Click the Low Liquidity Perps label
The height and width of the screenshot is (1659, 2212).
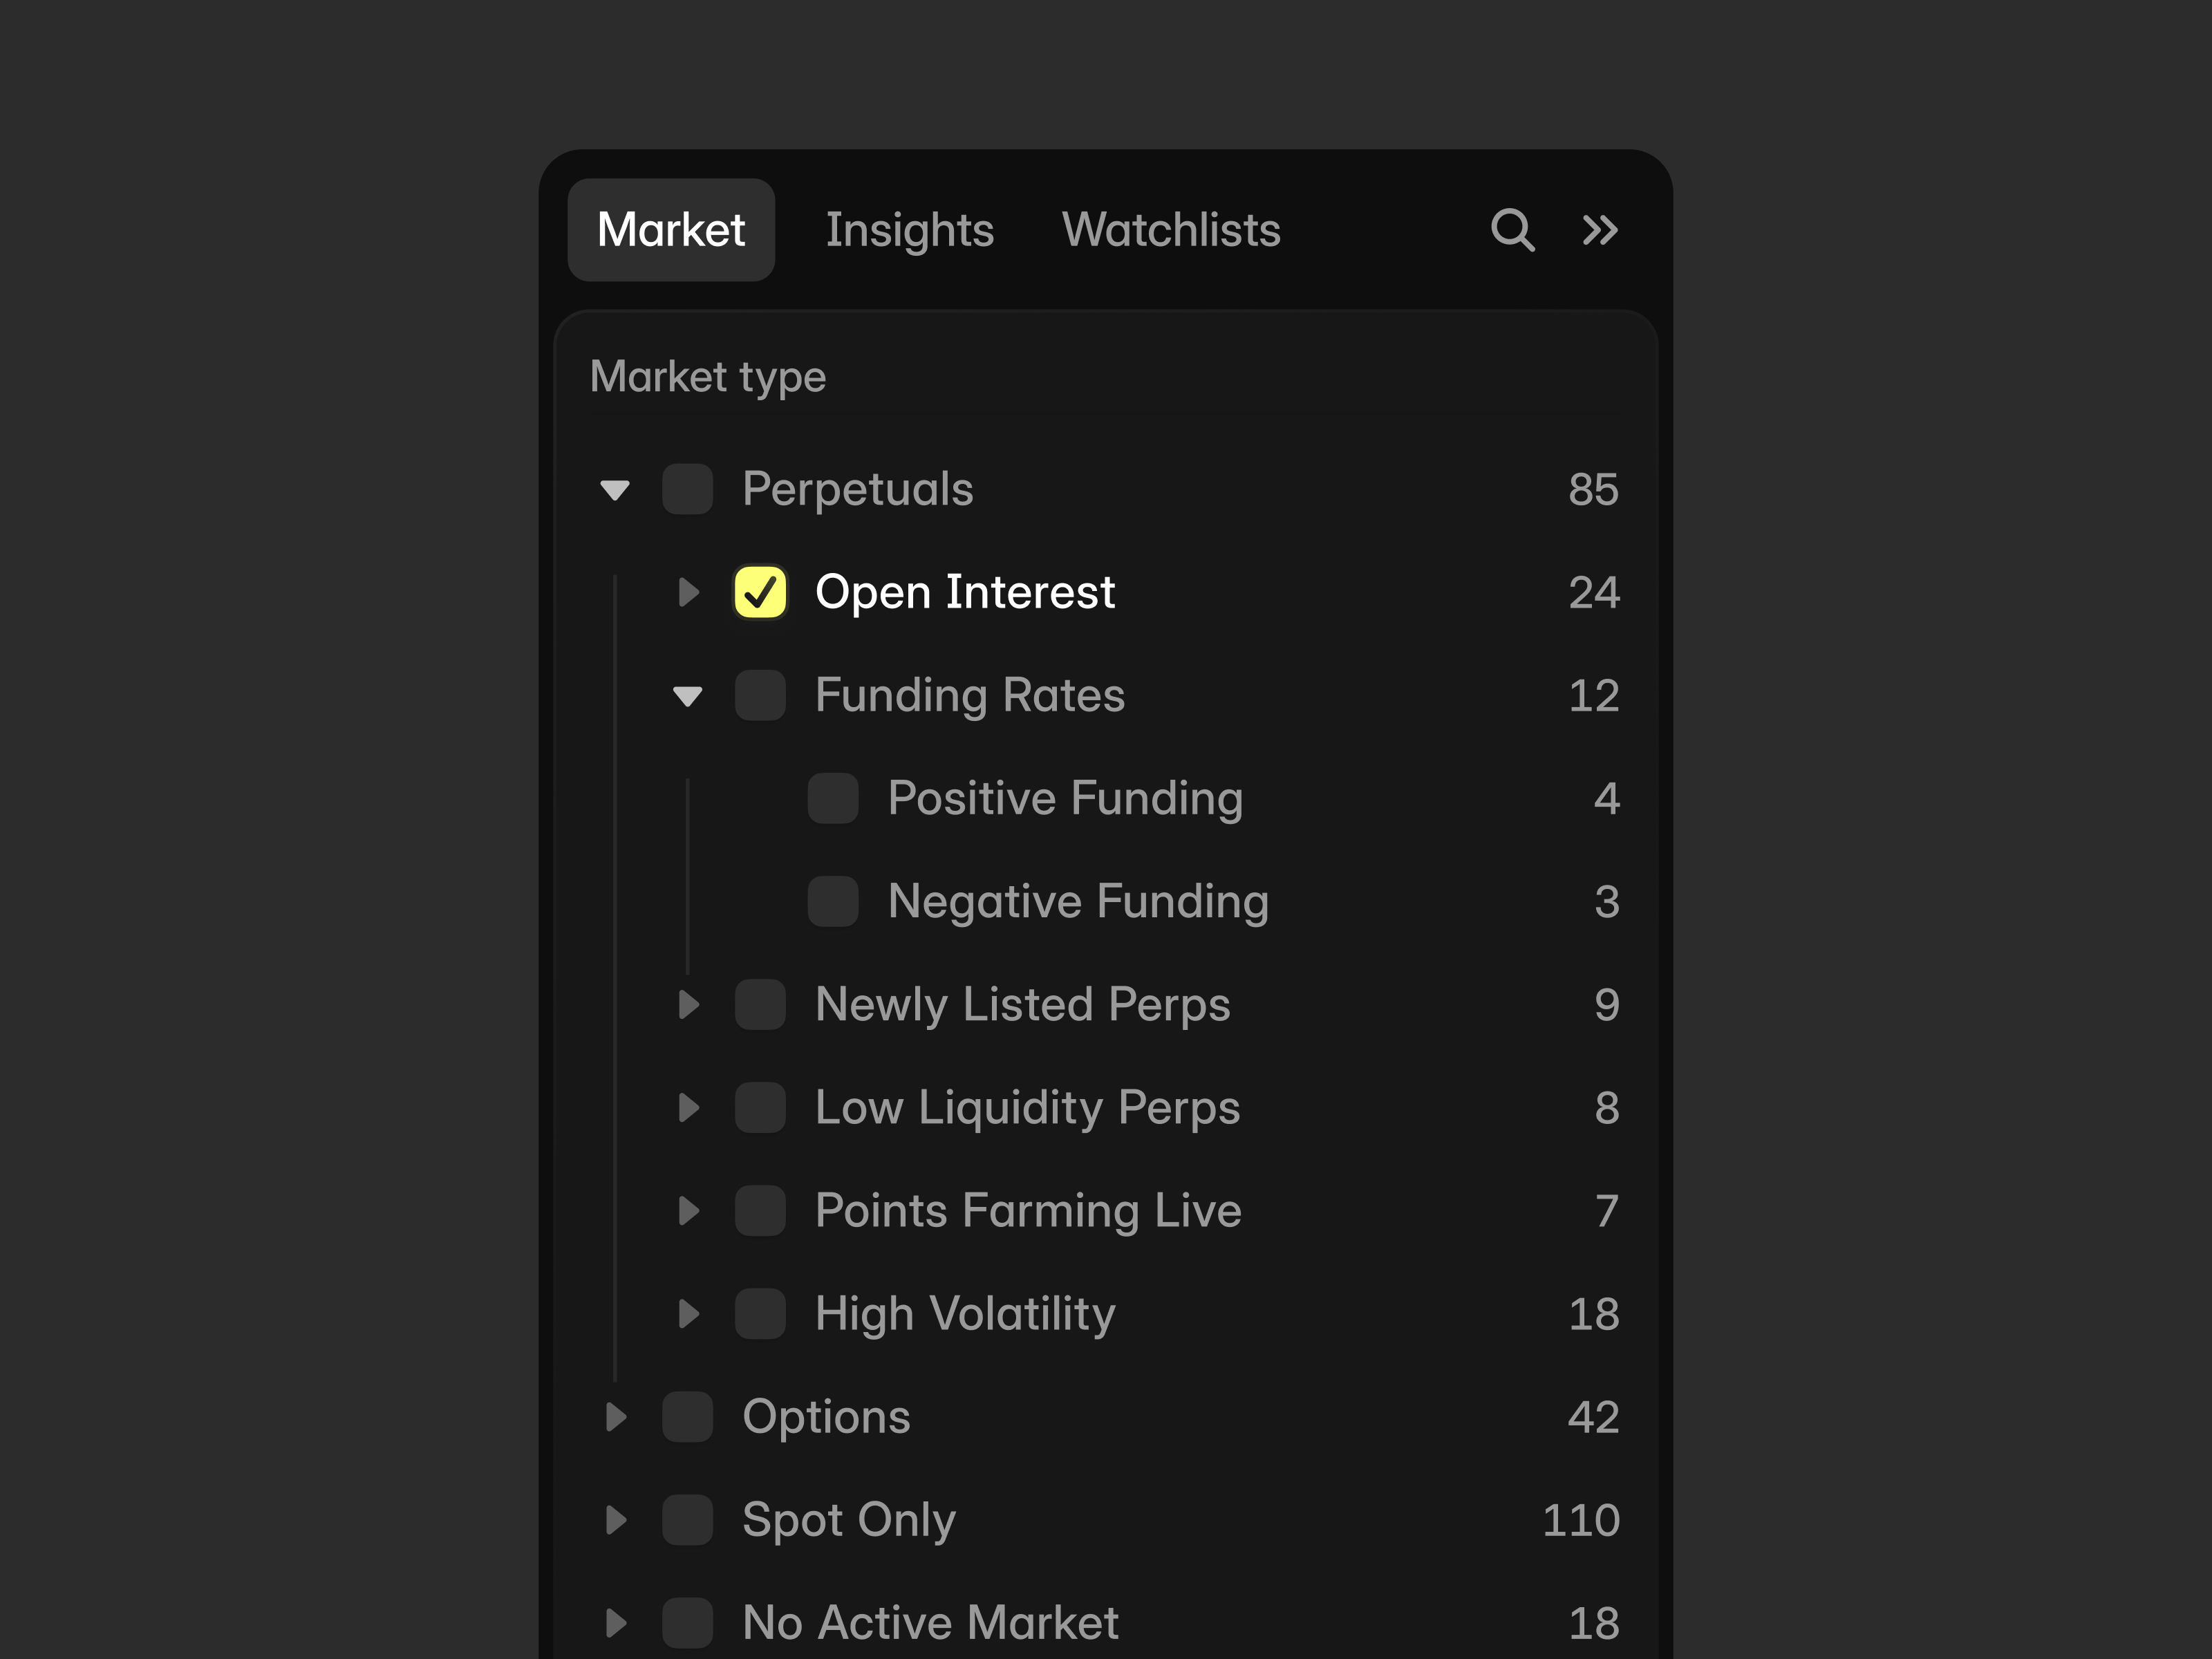tap(1027, 1107)
